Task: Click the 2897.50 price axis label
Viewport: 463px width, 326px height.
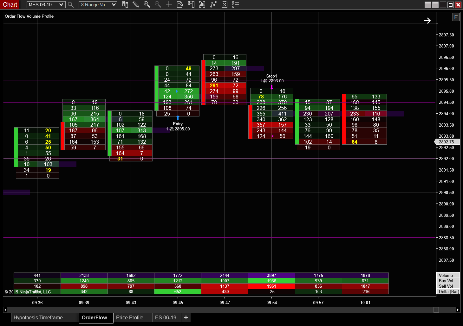Action: [446, 35]
